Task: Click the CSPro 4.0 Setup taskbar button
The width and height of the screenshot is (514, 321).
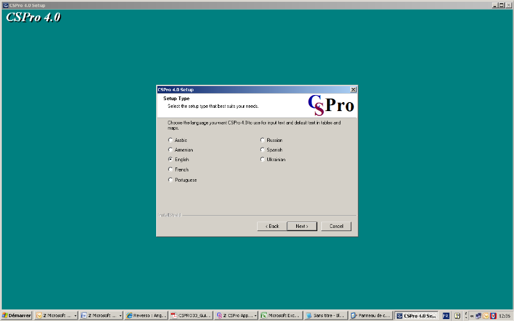Action: point(416,315)
